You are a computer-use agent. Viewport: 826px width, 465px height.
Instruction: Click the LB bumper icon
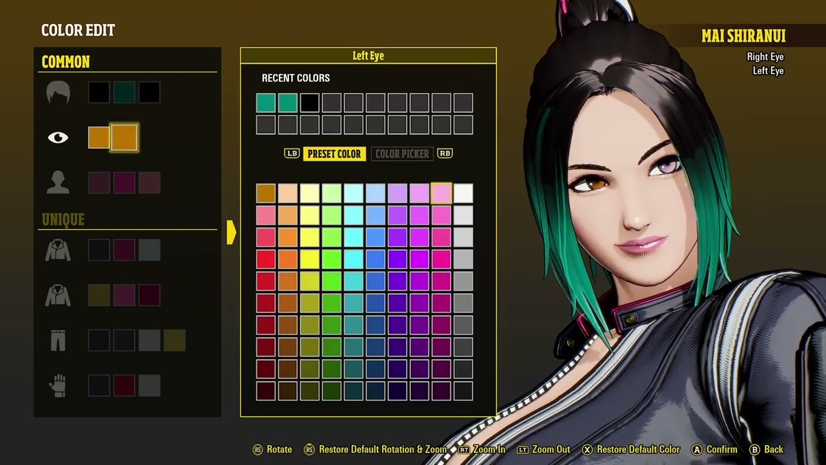[x=292, y=154]
